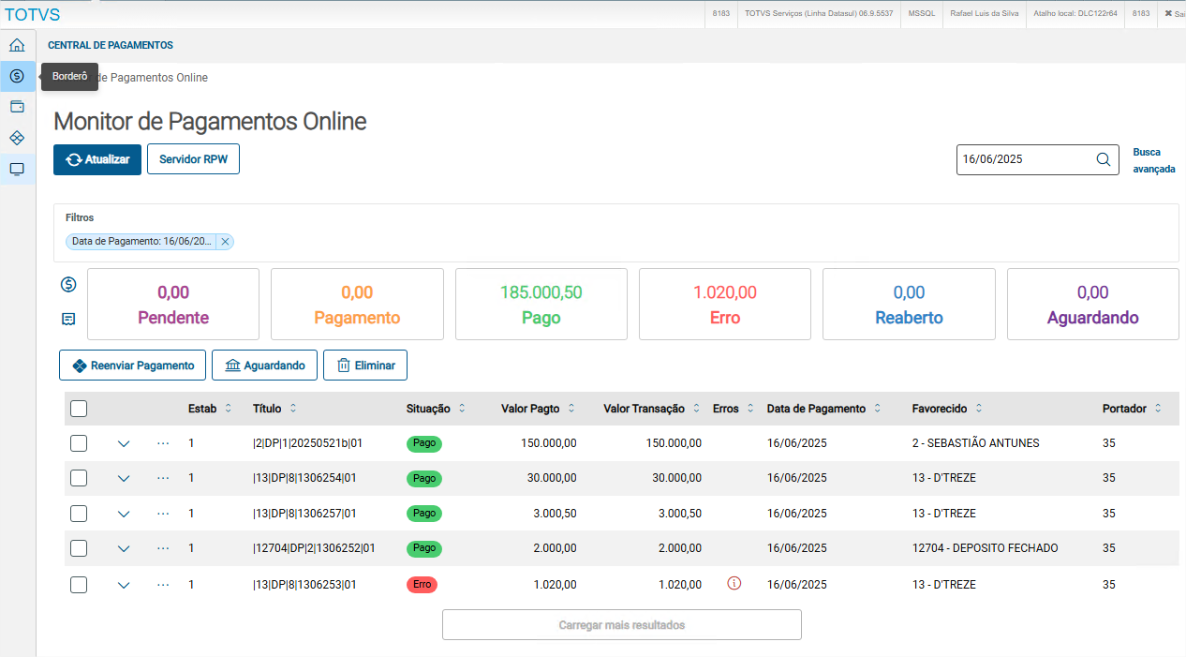Viewport: 1186px width, 657px height.
Task: Open actions menu for title 1306254
Action: coord(163,478)
